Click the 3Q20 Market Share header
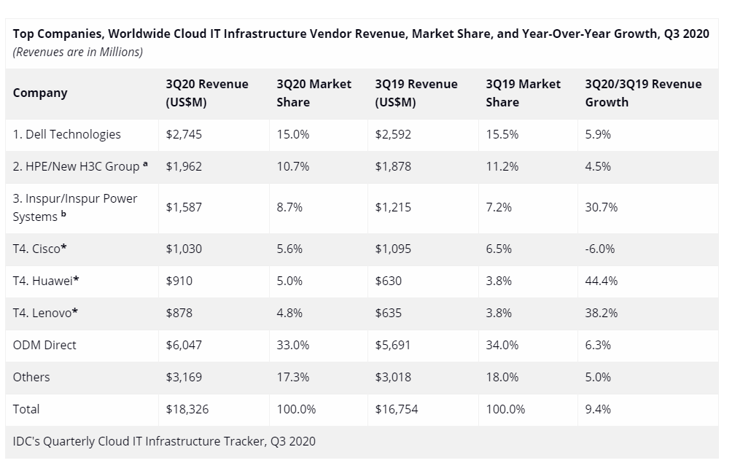The image size is (743, 463). tap(314, 93)
